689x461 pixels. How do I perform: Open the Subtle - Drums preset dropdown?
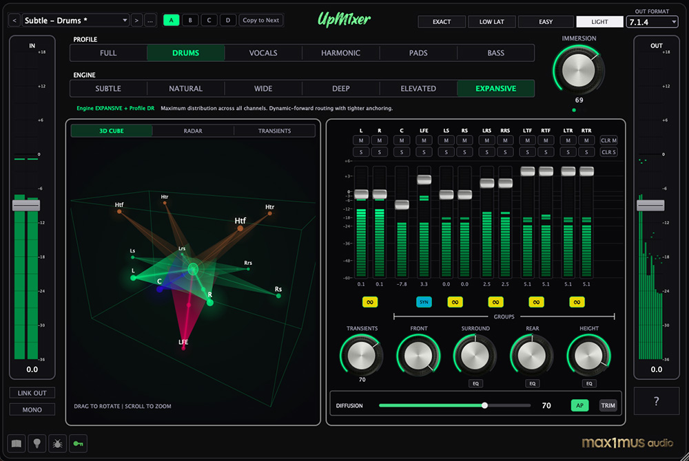[76, 21]
